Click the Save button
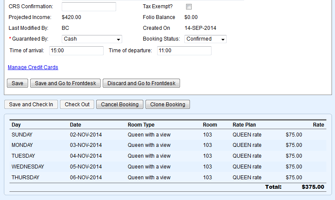Image resolution: width=335 pixels, height=200 pixels. coord(17,83)
